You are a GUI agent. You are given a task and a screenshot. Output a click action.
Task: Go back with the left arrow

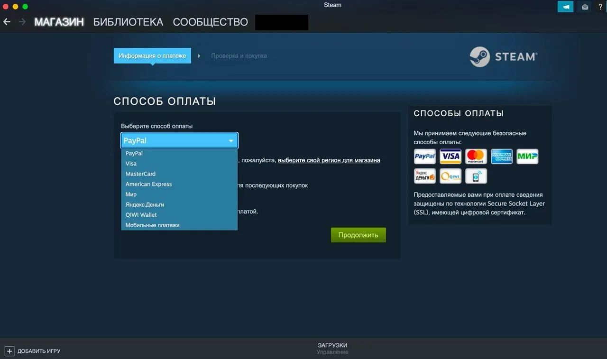[x=7, y=22]
